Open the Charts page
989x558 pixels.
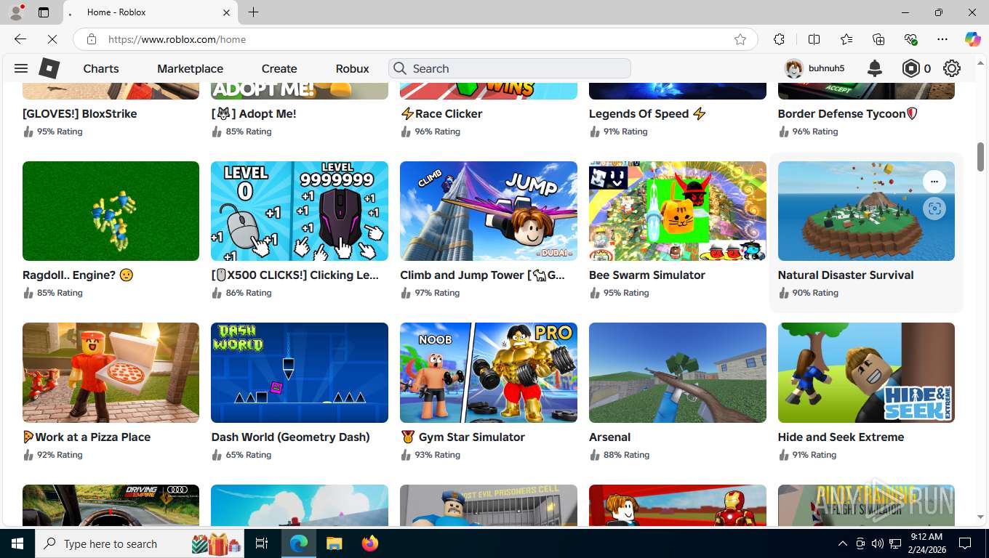pyautogui.click(x=101, y=68)
